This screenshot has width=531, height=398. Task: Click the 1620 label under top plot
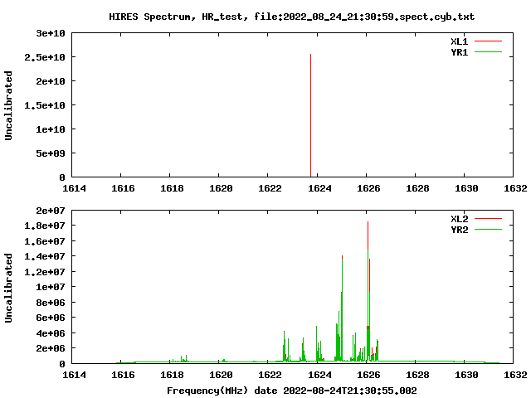[x=221, y=188]
